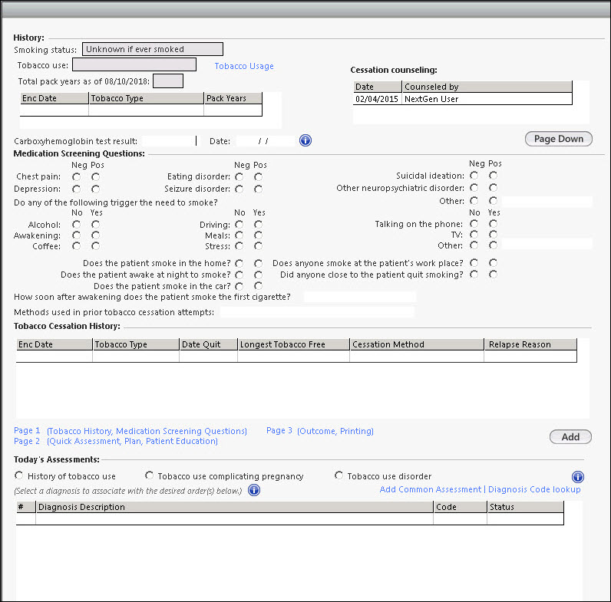Mark No for Awakening trigger
Screen dimensions: 611x602
[x=77, y=235]
